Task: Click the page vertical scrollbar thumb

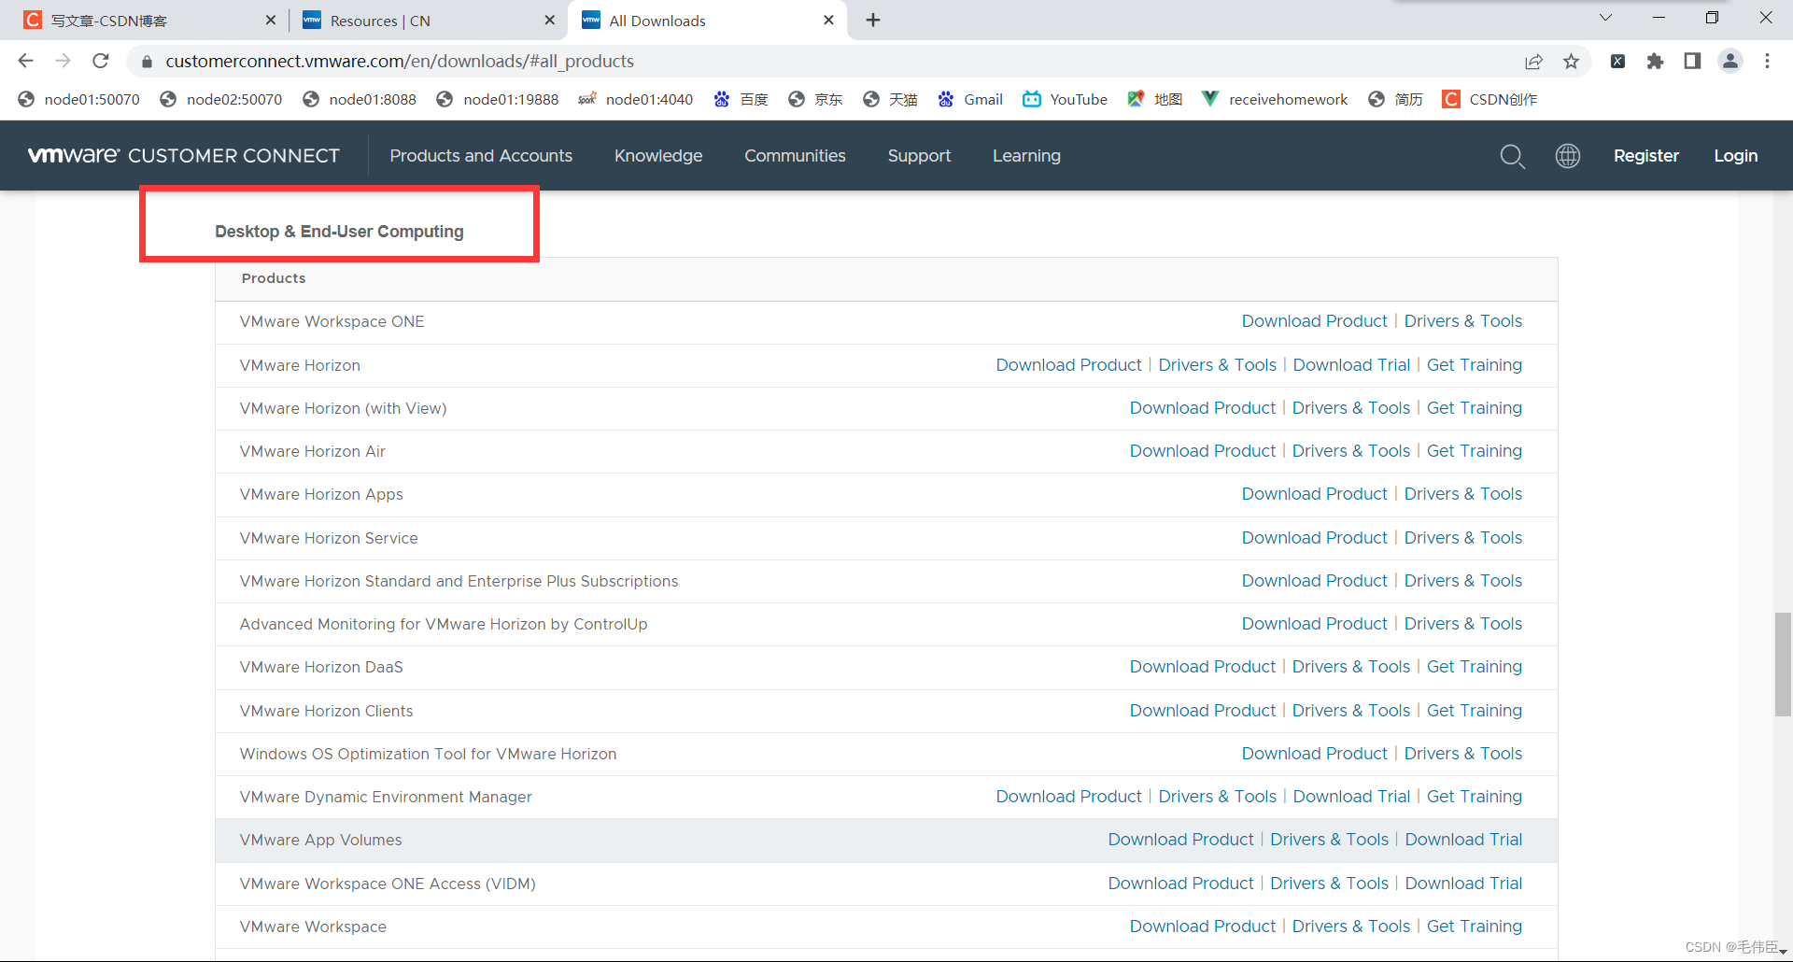Action: (x=1783, y=664)
